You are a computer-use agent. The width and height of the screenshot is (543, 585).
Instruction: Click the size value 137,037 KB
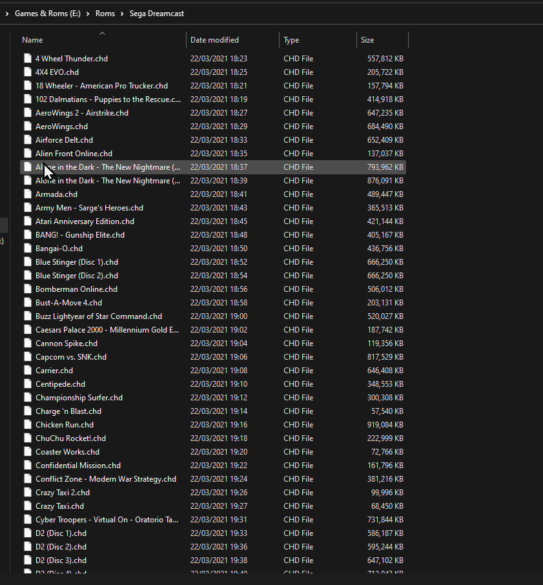point(385,153)
